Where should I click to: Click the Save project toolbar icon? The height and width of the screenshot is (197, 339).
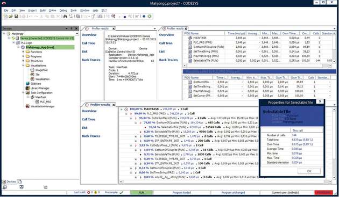[x=16, y=17]
